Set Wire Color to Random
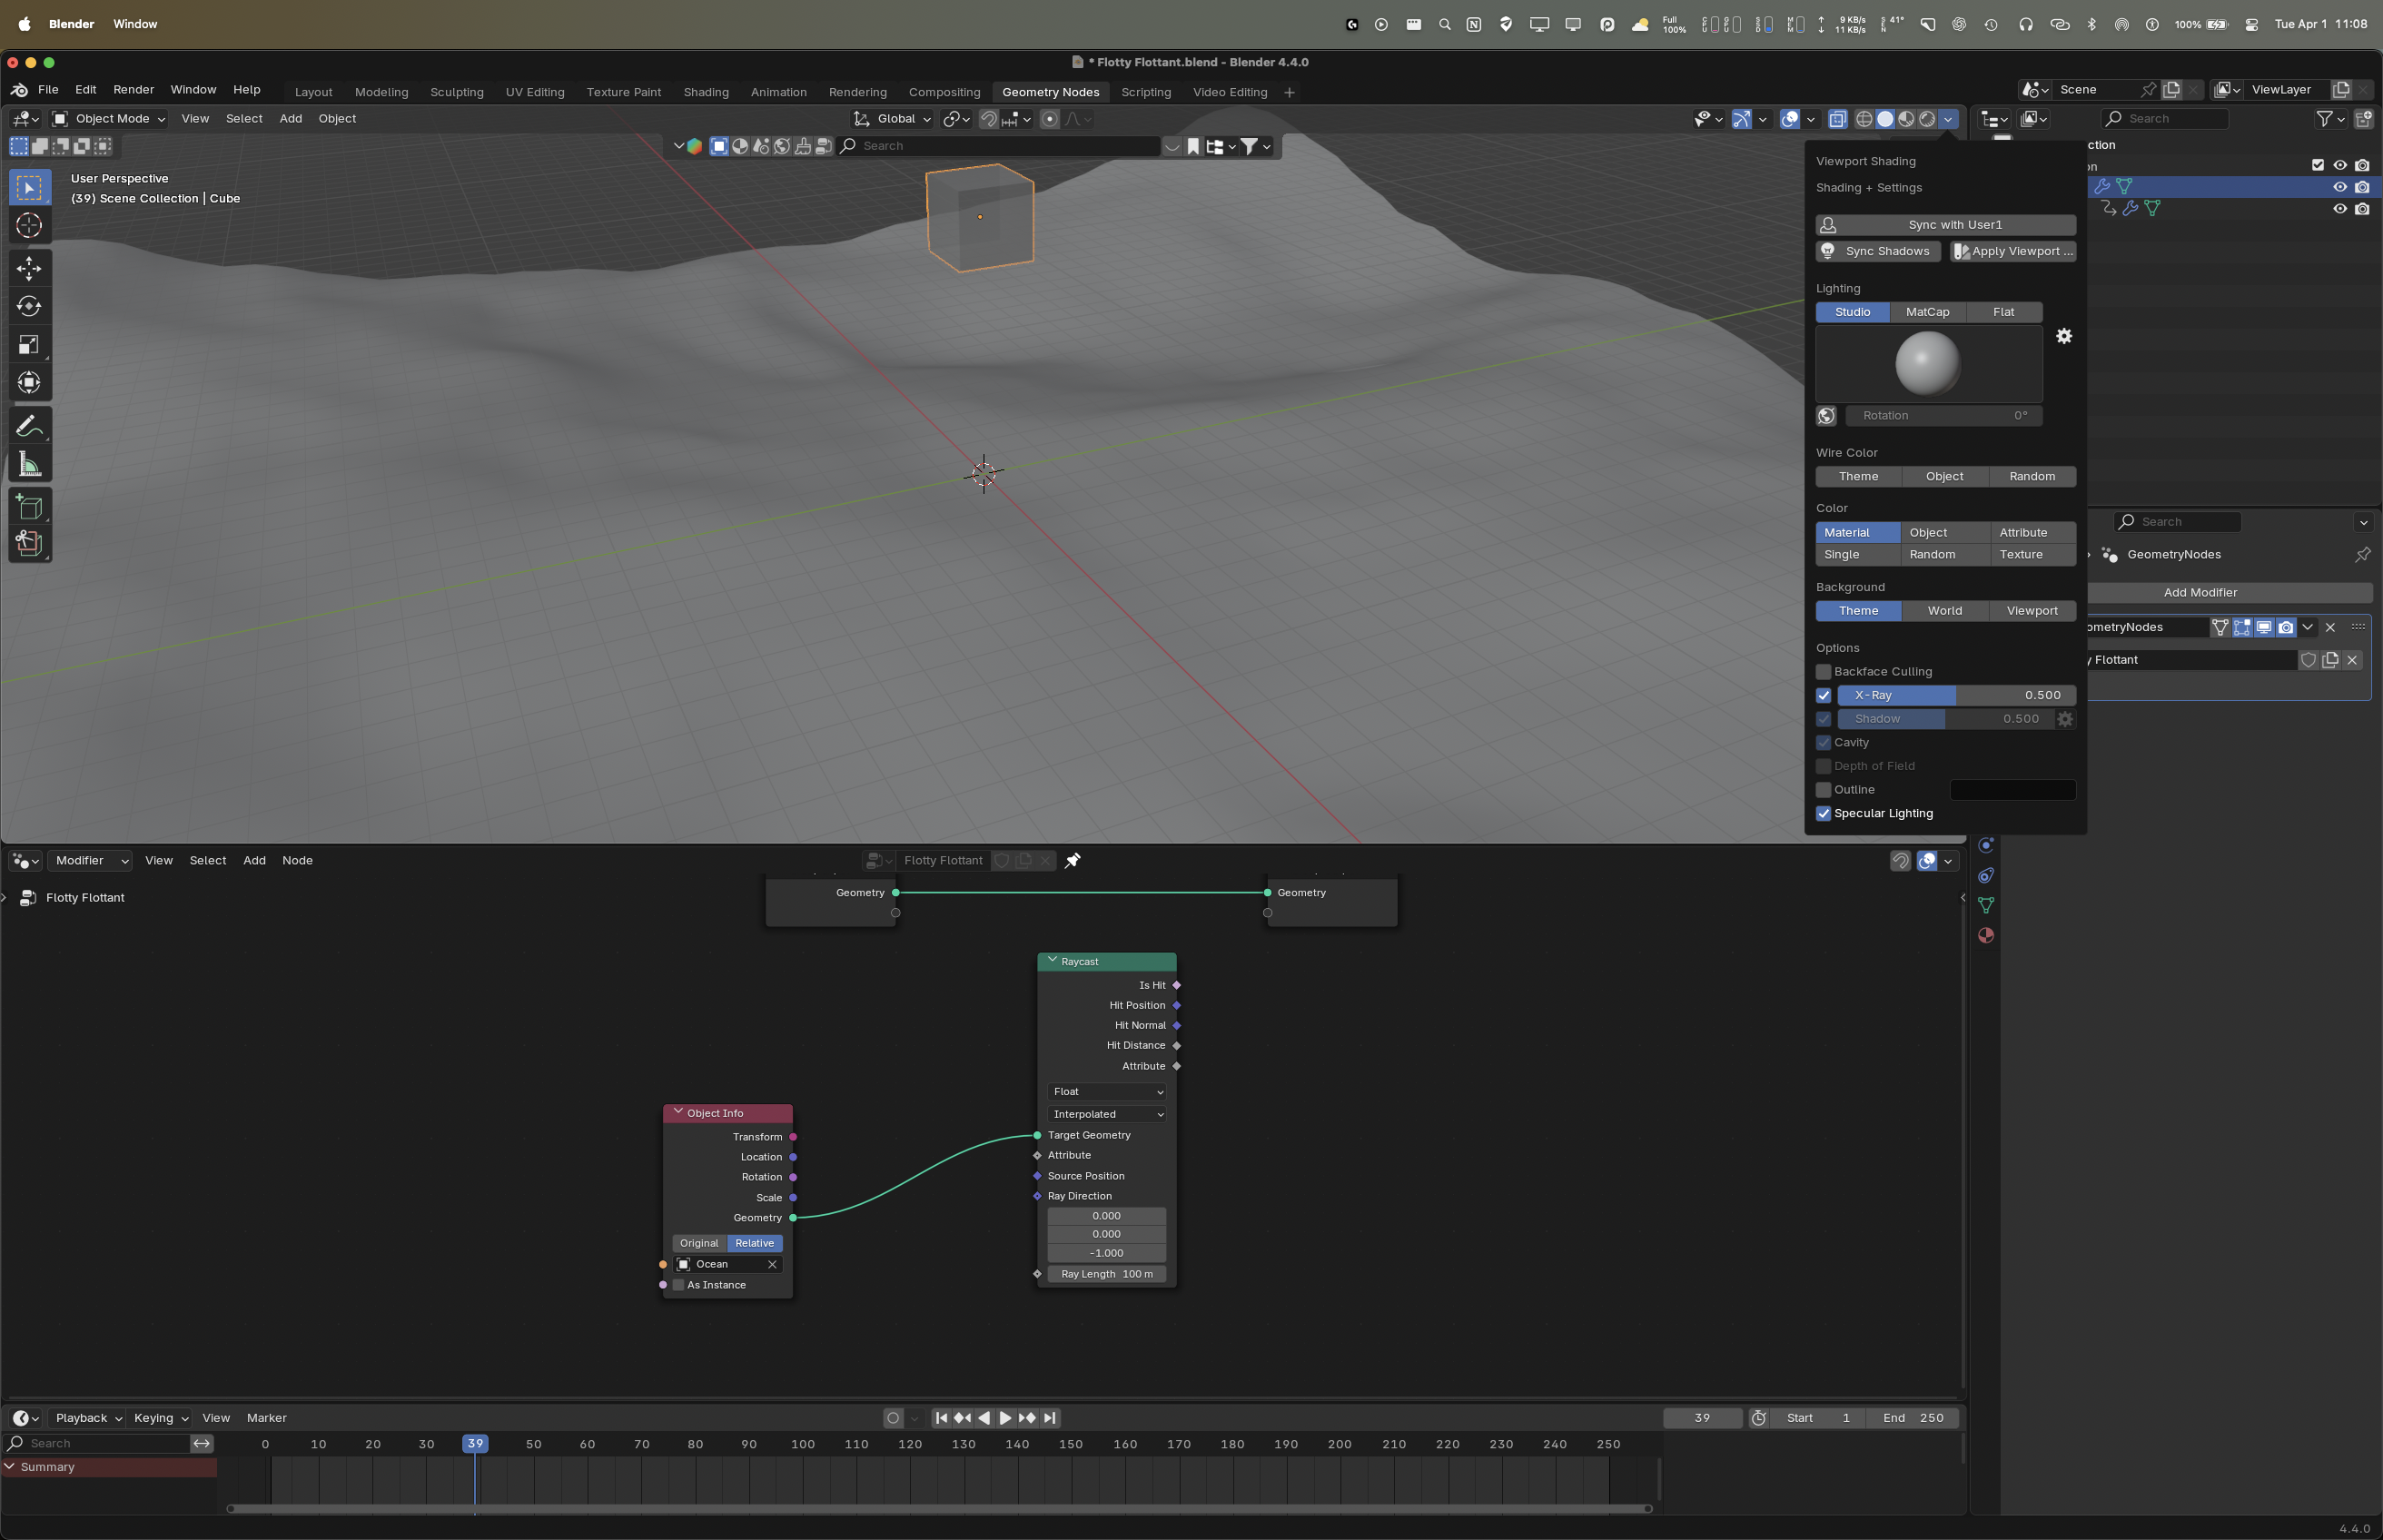 [x=2032, y=477]
